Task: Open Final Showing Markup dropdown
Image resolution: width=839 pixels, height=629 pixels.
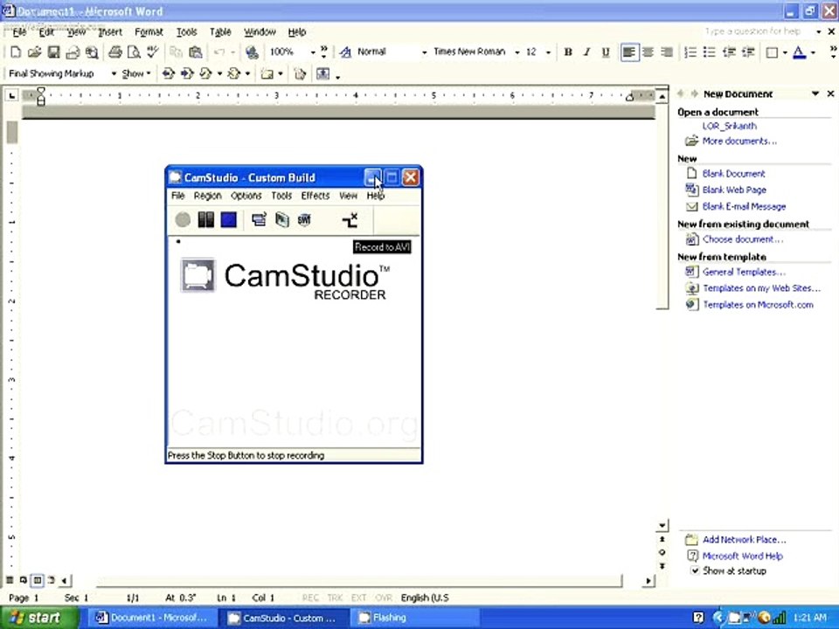Action: pos(114,73)
